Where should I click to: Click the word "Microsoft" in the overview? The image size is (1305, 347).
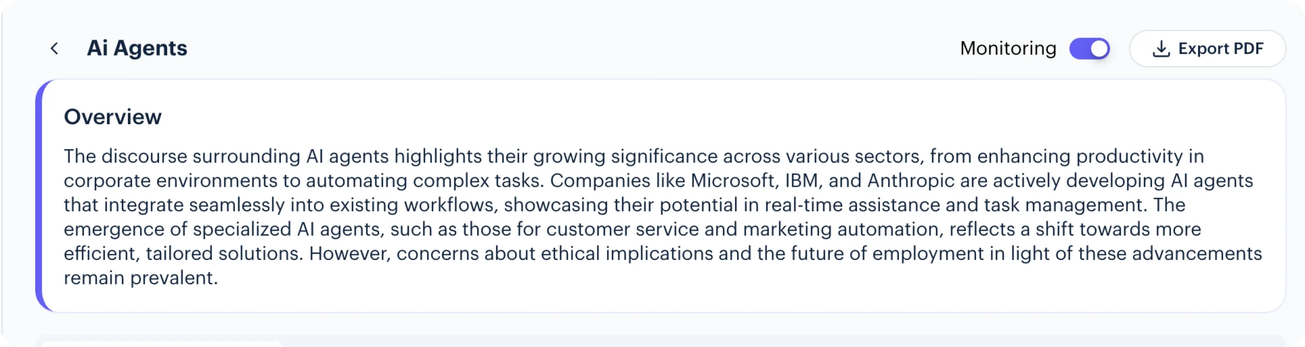pyautogui.click(x=733, y=181)
